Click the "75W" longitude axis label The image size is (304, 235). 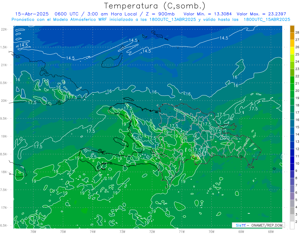tap(63, 232)
